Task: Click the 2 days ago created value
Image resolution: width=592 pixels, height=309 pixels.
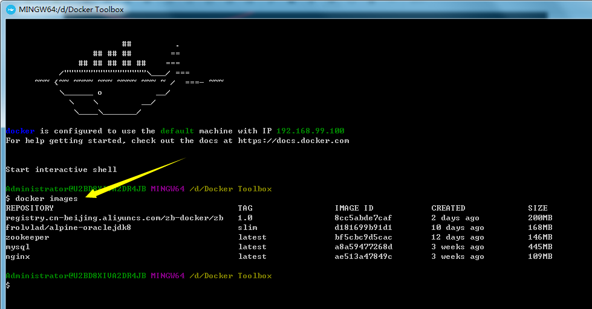Action: coord(455,218)
